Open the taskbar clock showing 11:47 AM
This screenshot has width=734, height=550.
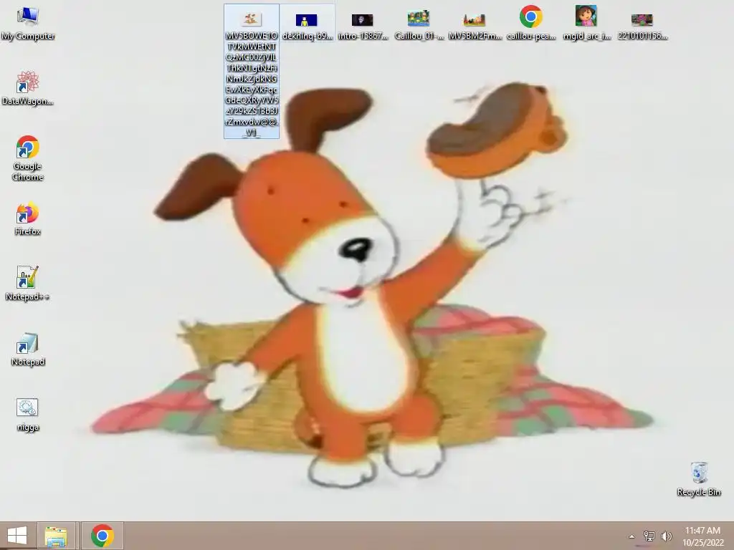coord(702,536)
